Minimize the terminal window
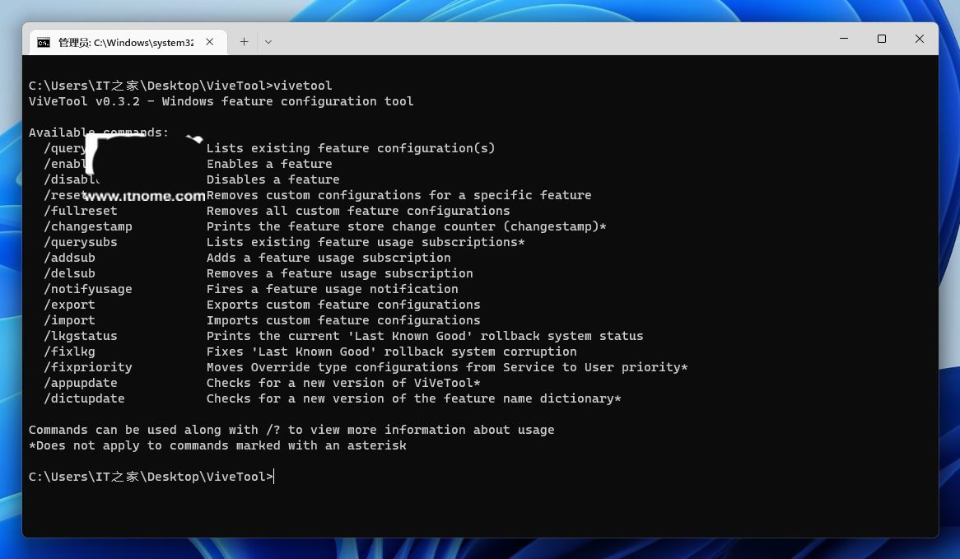 pyautogui.click(x=844, y=39)
